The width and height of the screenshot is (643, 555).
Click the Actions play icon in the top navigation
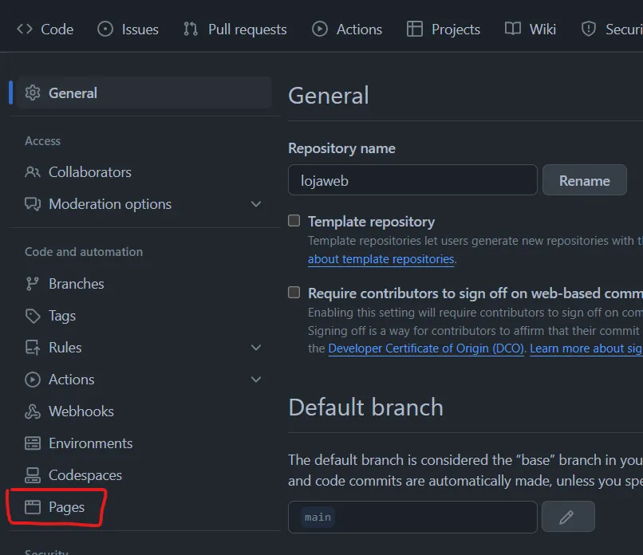point(319,29)
